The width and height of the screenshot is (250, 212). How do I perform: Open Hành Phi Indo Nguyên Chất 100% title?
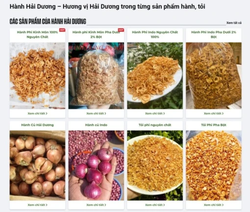coord(155,34)
